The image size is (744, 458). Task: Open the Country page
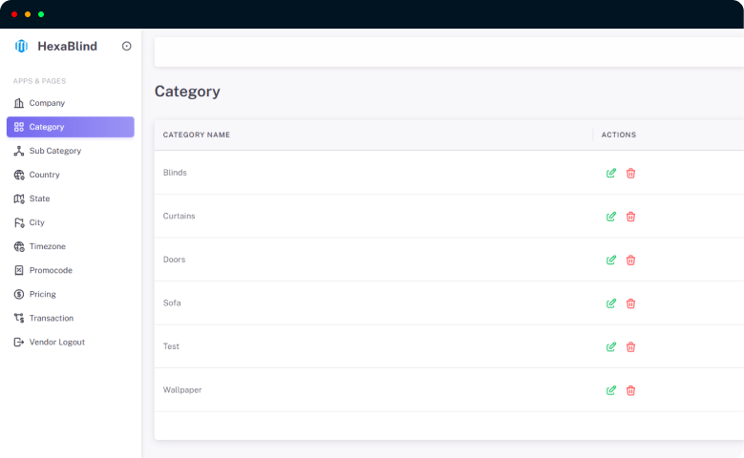click(44, 175)
